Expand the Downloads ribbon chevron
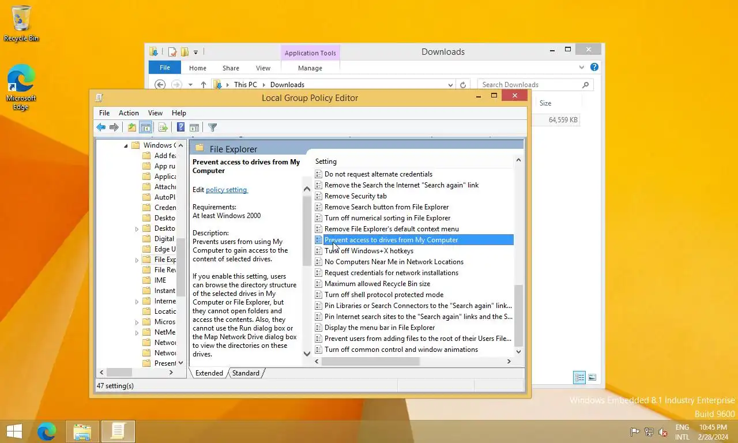The height and width of the screenshot is (443, 738). pyautogui.click(x=581, y=67)
